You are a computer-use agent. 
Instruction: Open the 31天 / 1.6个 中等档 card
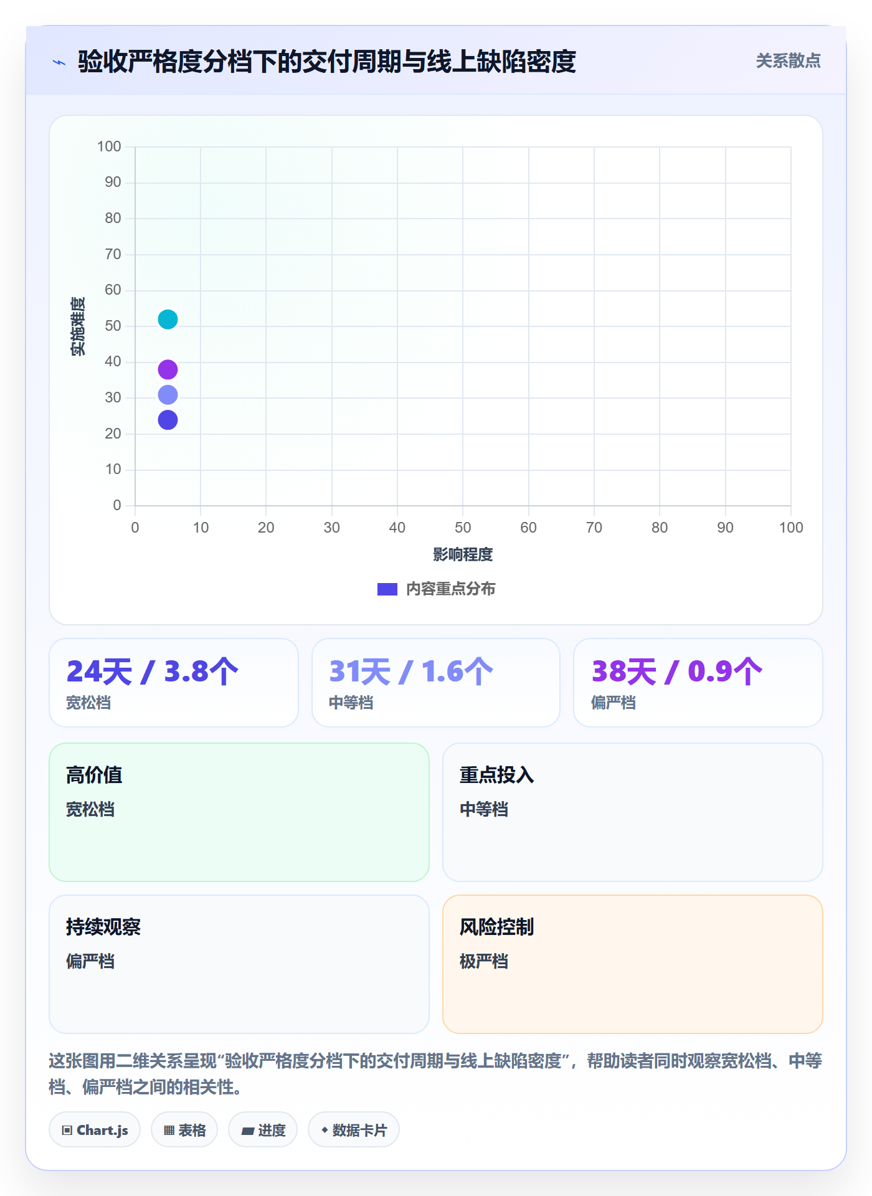click(436, 683)
